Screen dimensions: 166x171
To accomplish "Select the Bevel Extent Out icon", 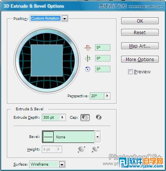I will (x=81, y=149).
